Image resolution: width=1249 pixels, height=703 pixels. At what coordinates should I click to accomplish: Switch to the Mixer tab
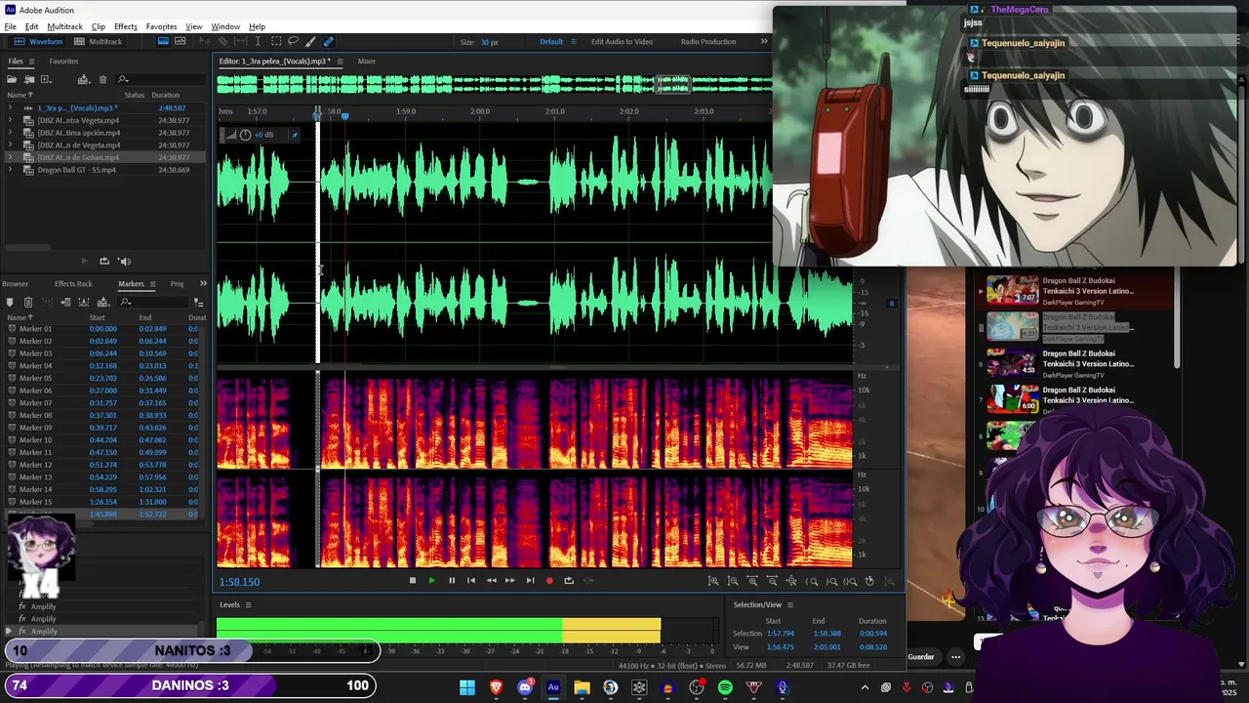[366, 62]
